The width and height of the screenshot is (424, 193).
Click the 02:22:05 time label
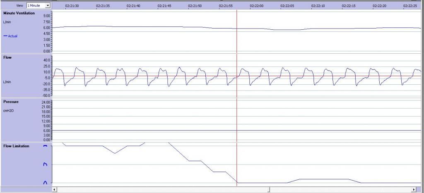(x=287, y=6)
